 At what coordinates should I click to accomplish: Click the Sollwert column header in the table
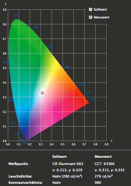pos(59,157)
